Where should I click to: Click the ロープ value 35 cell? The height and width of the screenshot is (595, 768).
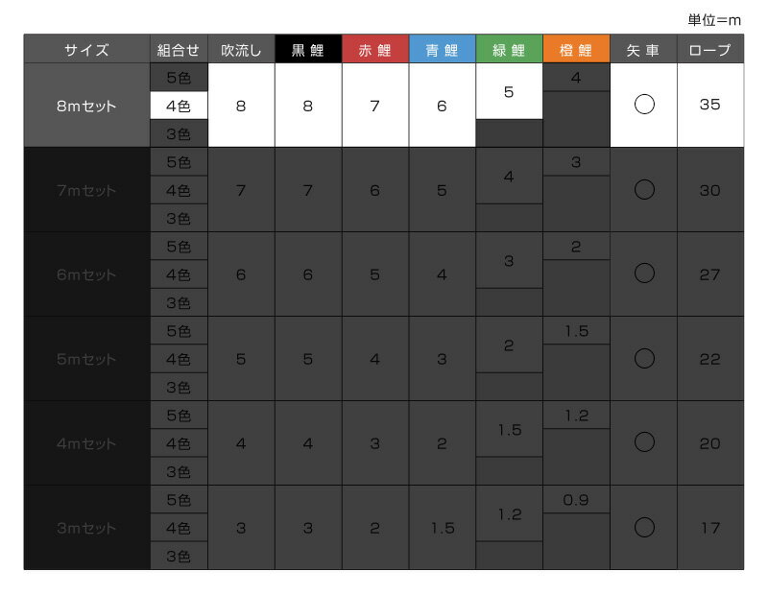[x=710, y=106]
